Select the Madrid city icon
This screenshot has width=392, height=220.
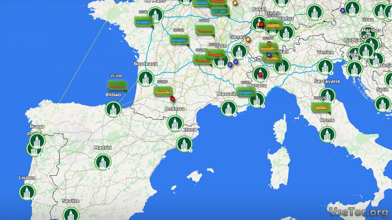point(103,162)
